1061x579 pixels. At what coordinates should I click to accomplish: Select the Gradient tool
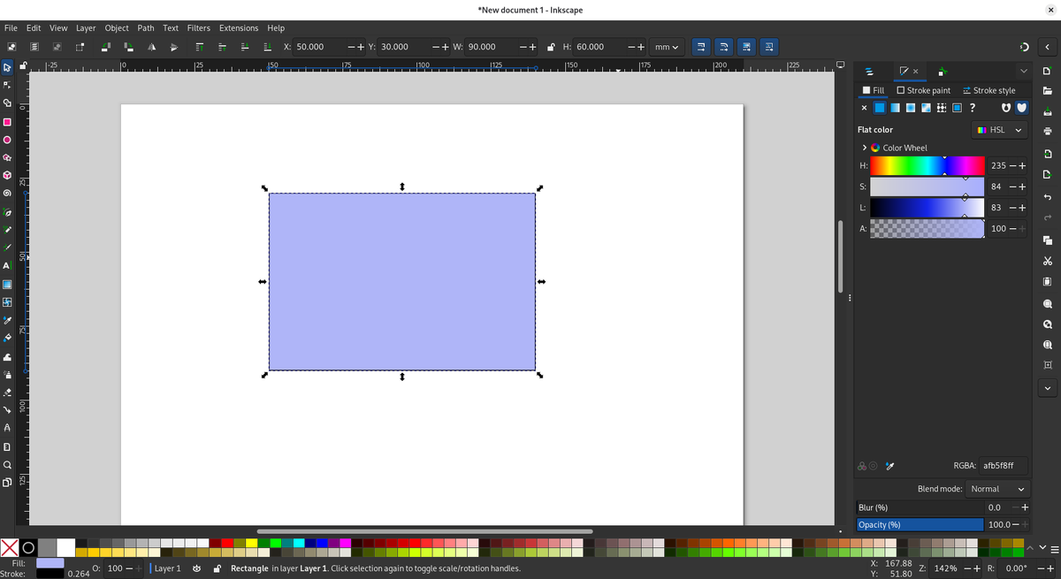(7, 284)
